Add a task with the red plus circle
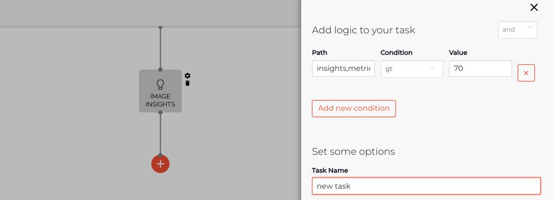 pyautogui.click(x=161, y=164)
